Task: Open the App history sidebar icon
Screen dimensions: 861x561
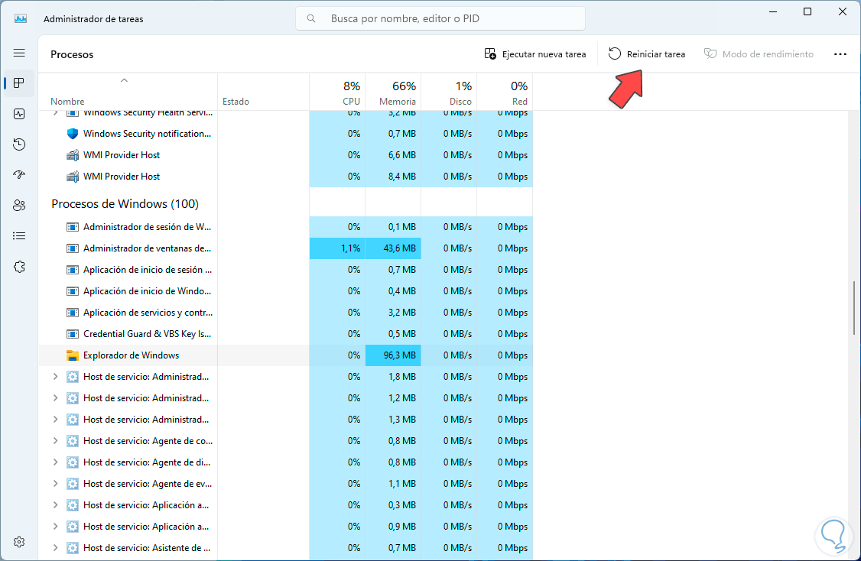Action: (x=19, y=144)
